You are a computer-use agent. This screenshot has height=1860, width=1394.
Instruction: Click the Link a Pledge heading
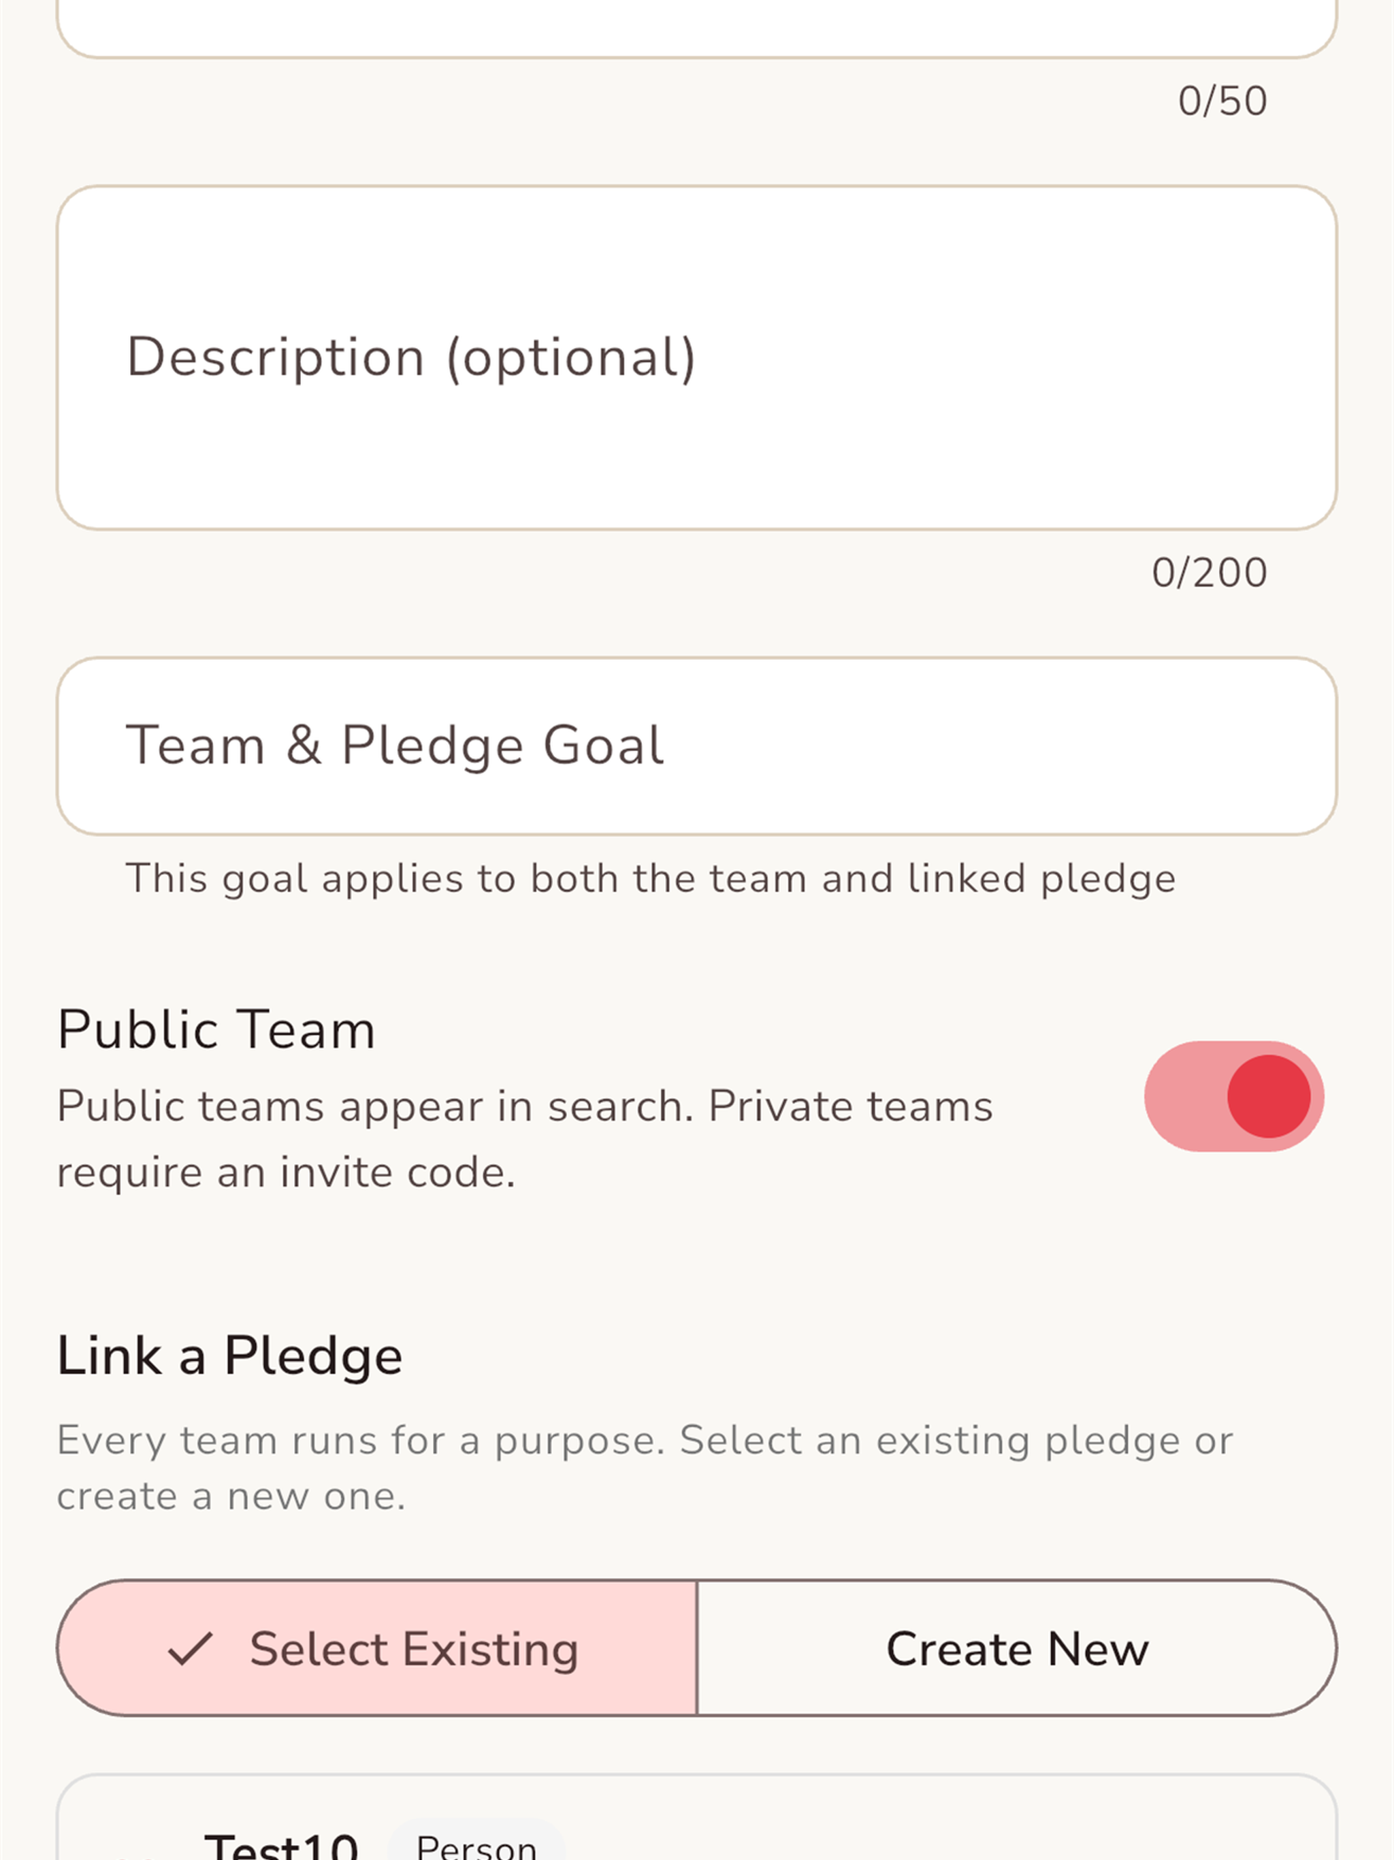coord(229,1356)
